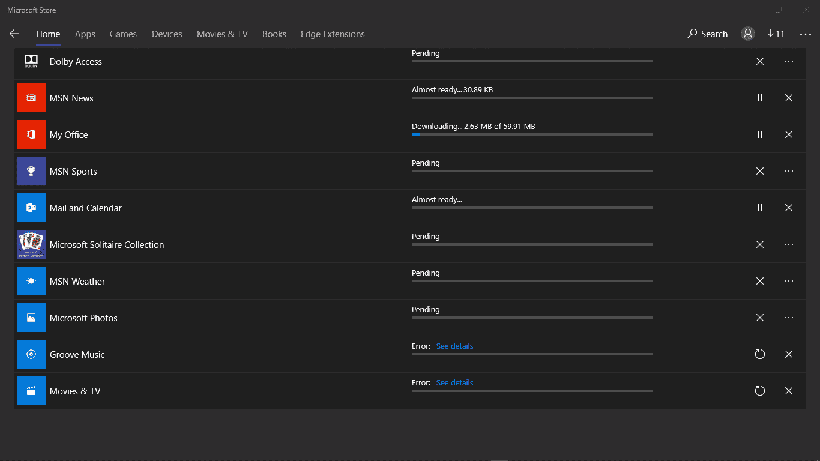Cancel the Dolby Access download
This screenshot has height=461, width=820.
point(760,61)
